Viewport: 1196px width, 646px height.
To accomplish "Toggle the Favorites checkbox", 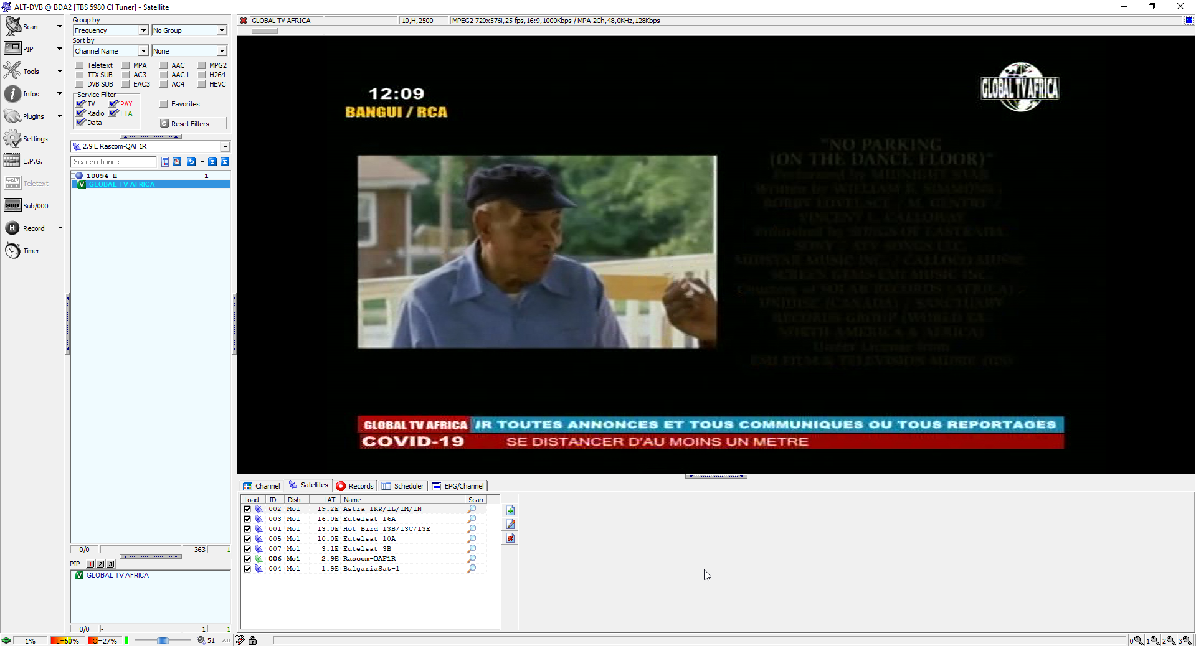I will click(x=164, y=104).
